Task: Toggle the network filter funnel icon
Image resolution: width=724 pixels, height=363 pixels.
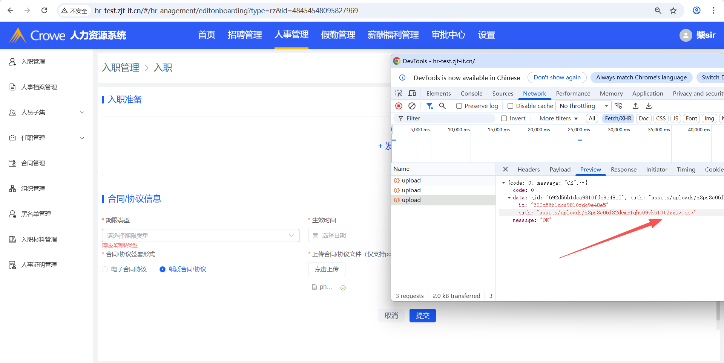Action: pyautogui.click(x=429, y=106)
